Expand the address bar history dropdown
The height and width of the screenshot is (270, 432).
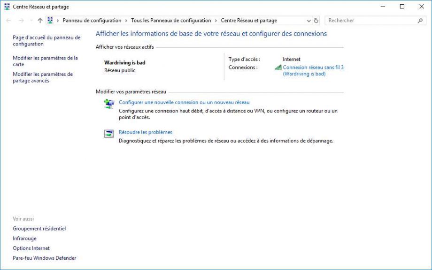point(309,21)
